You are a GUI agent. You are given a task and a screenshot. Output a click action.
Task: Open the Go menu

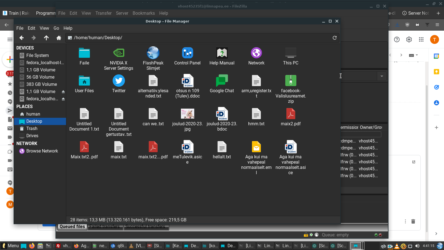(56, 28)
